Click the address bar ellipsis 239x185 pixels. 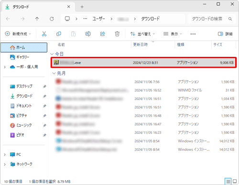point(85,19)
